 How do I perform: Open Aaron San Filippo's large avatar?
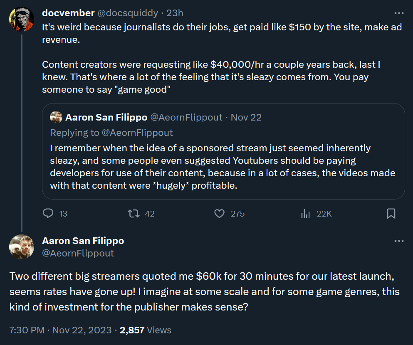click(x=22, y=247)
